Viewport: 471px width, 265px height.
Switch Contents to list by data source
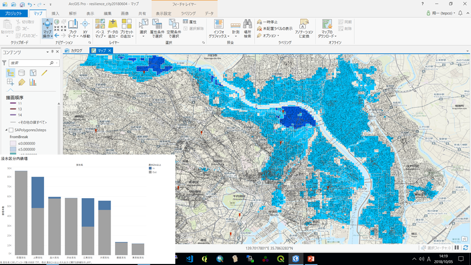point(22,73)
